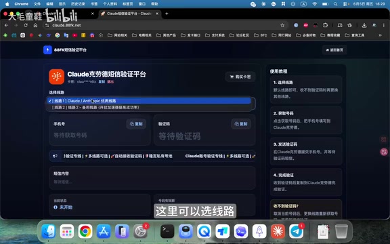The width and height of the screenshot is (390, 244).
Task: Click the 未开始 status text
Action: (x=66, y=207)
